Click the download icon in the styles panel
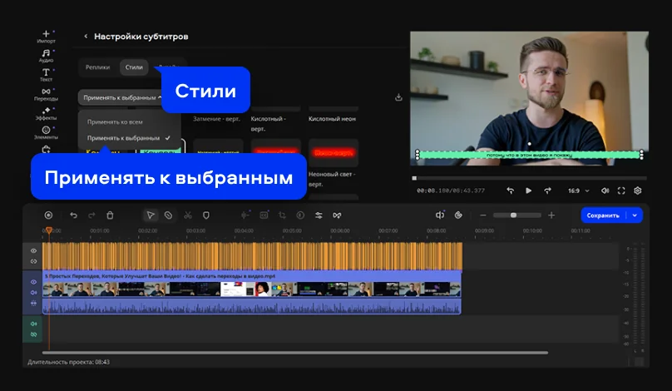The image size is (672, 391). pyautogui.click(x=398, y=97)
